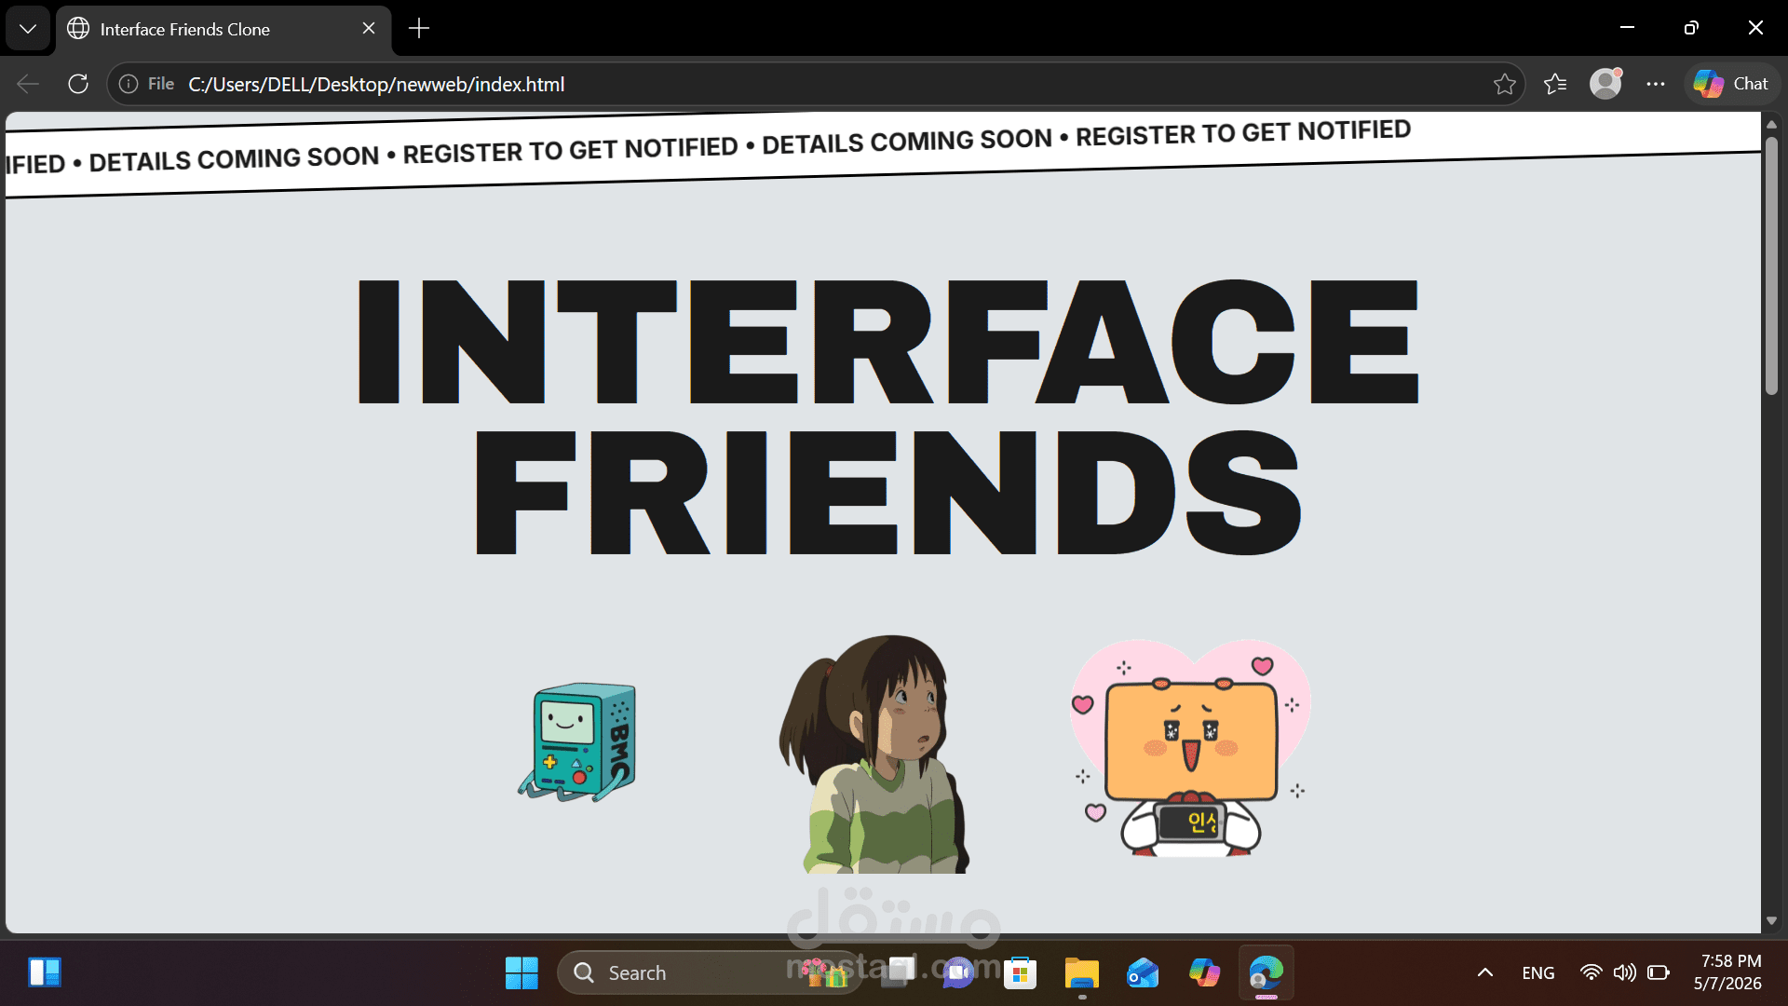This screenshot has width=1788, height=1006.
Task: Show hidden system tray icons
Action: coord(1485,972)
